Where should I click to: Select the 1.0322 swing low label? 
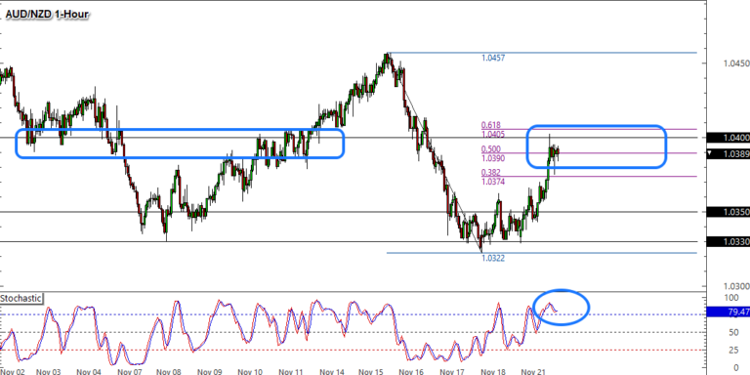(493, 258)
